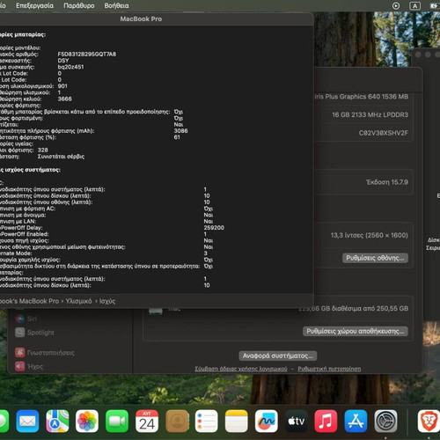Open the App Store in Dock
Viewport: 440px width, 440px height.
356,422
